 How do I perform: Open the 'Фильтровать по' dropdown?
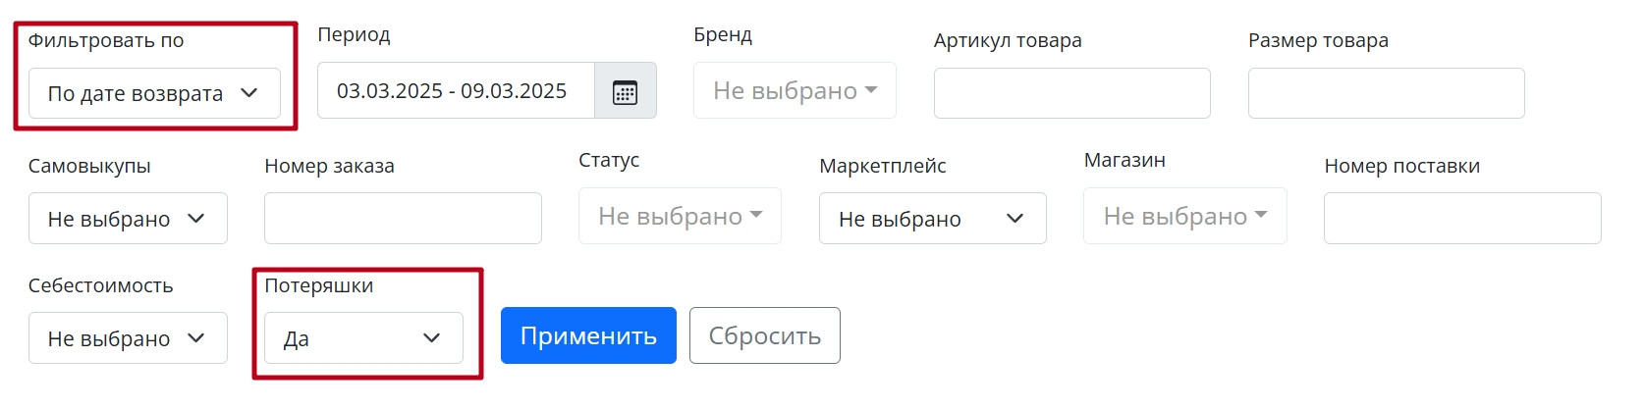tap(154, 93)
